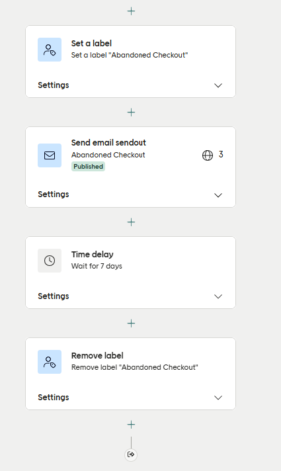Expand Settings of the Send email sendout card

pyautogui.click(x=218, y=195)
